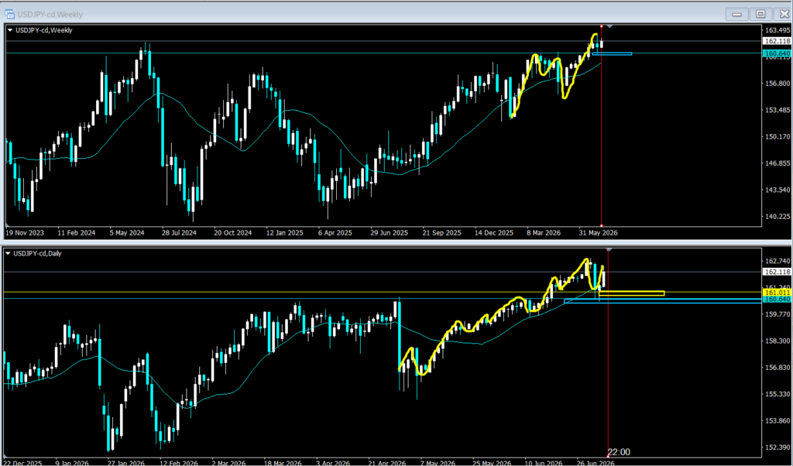Click the 20 Oct 2024 date on Weekly axis
Viewport: 793px width, 466px height.
click(232, 233)
